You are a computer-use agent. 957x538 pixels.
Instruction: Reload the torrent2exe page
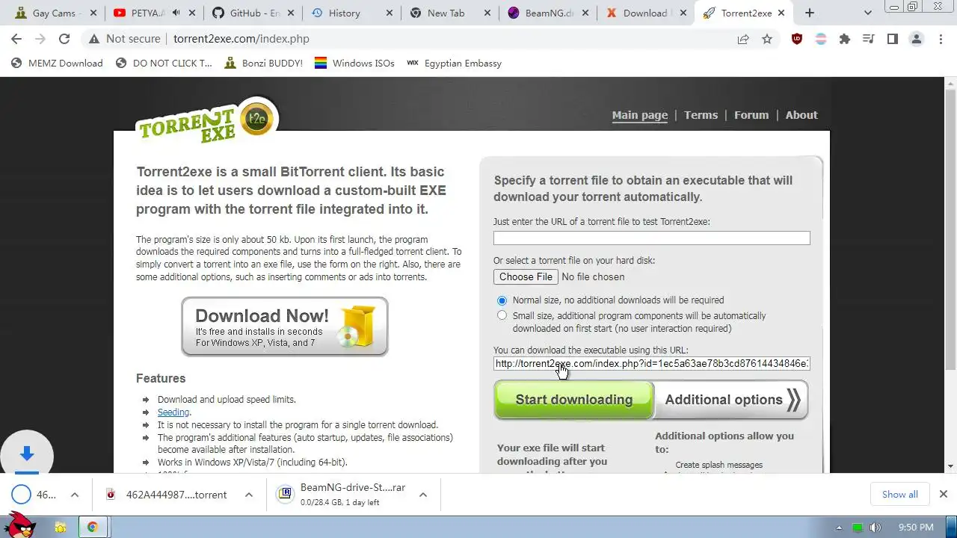coord(64,39)
